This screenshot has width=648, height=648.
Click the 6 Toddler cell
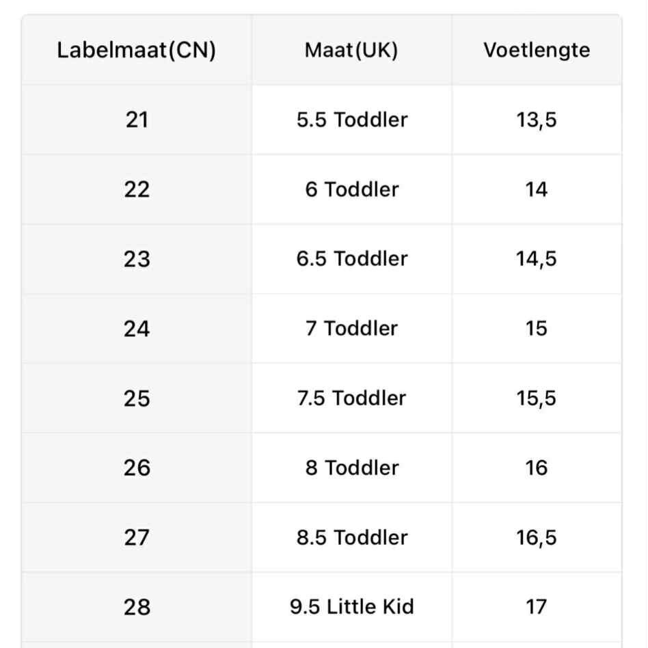click(351, 189)
